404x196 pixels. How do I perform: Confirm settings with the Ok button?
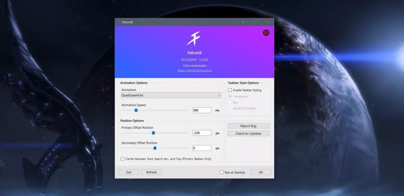pyautogui.click(x=260, y=172)
